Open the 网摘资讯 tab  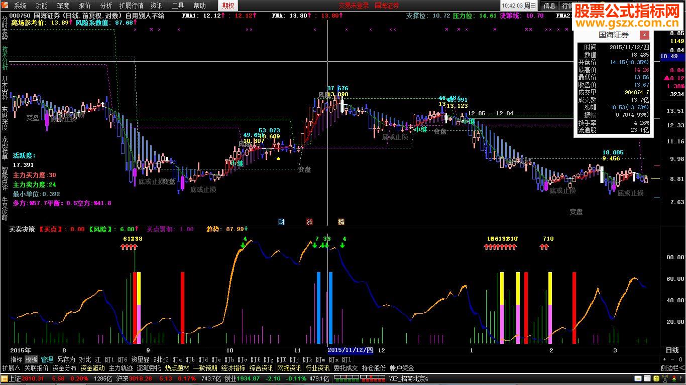pos(290,368)
